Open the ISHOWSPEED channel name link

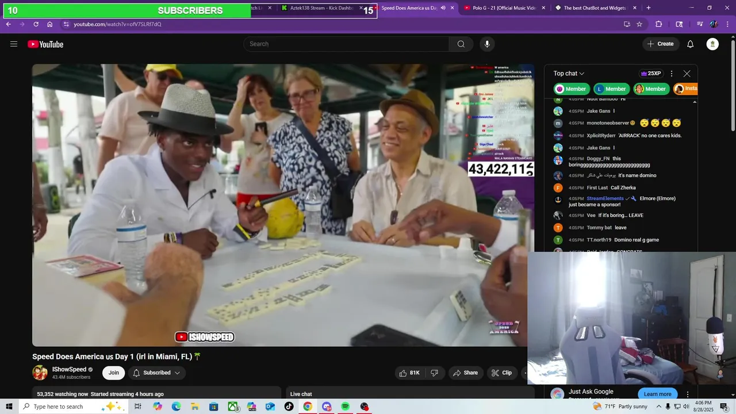pyautogui.click(x=69, y=369)
